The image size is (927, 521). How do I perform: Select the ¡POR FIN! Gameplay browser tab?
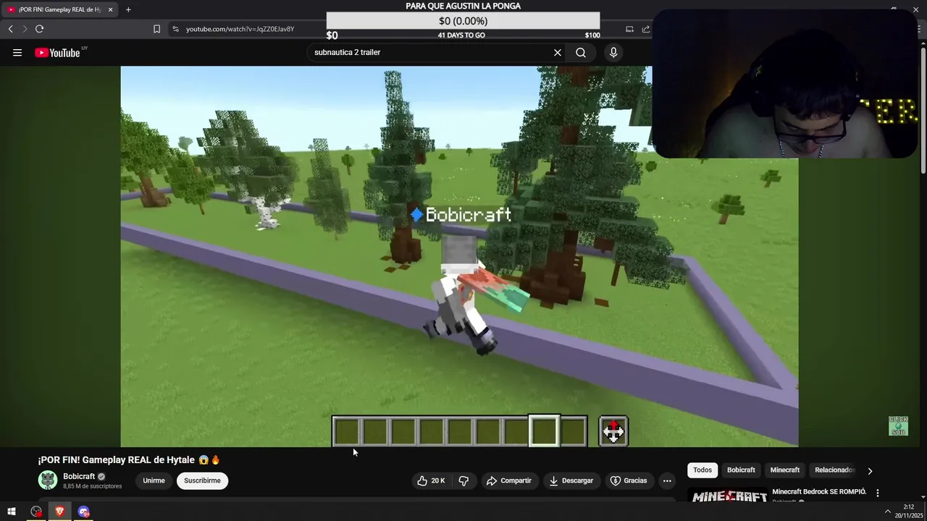coord(59,9)
